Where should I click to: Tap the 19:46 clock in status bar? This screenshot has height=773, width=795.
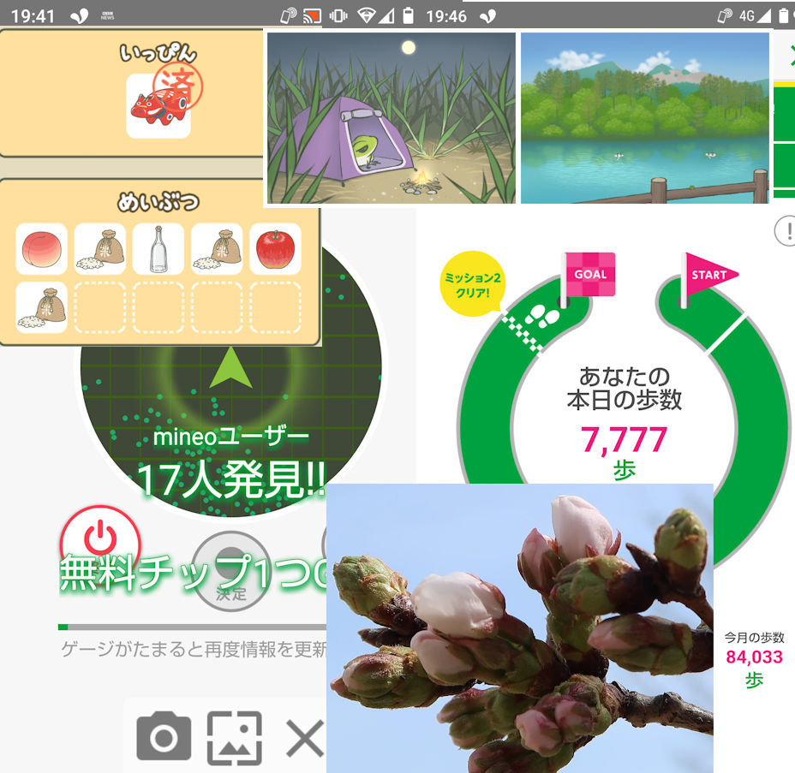point(446,16)
